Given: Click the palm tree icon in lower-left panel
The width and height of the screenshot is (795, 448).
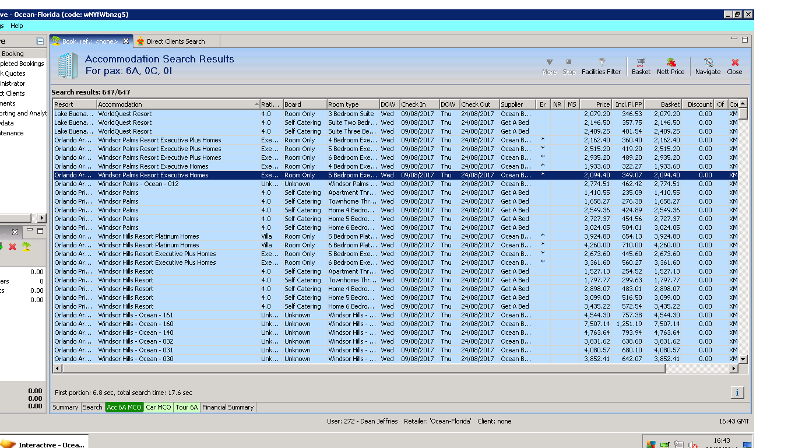Looking at the screenshot, I should coord(26,247).
